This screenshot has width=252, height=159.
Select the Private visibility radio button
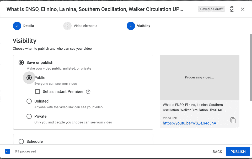pos(29,116)
